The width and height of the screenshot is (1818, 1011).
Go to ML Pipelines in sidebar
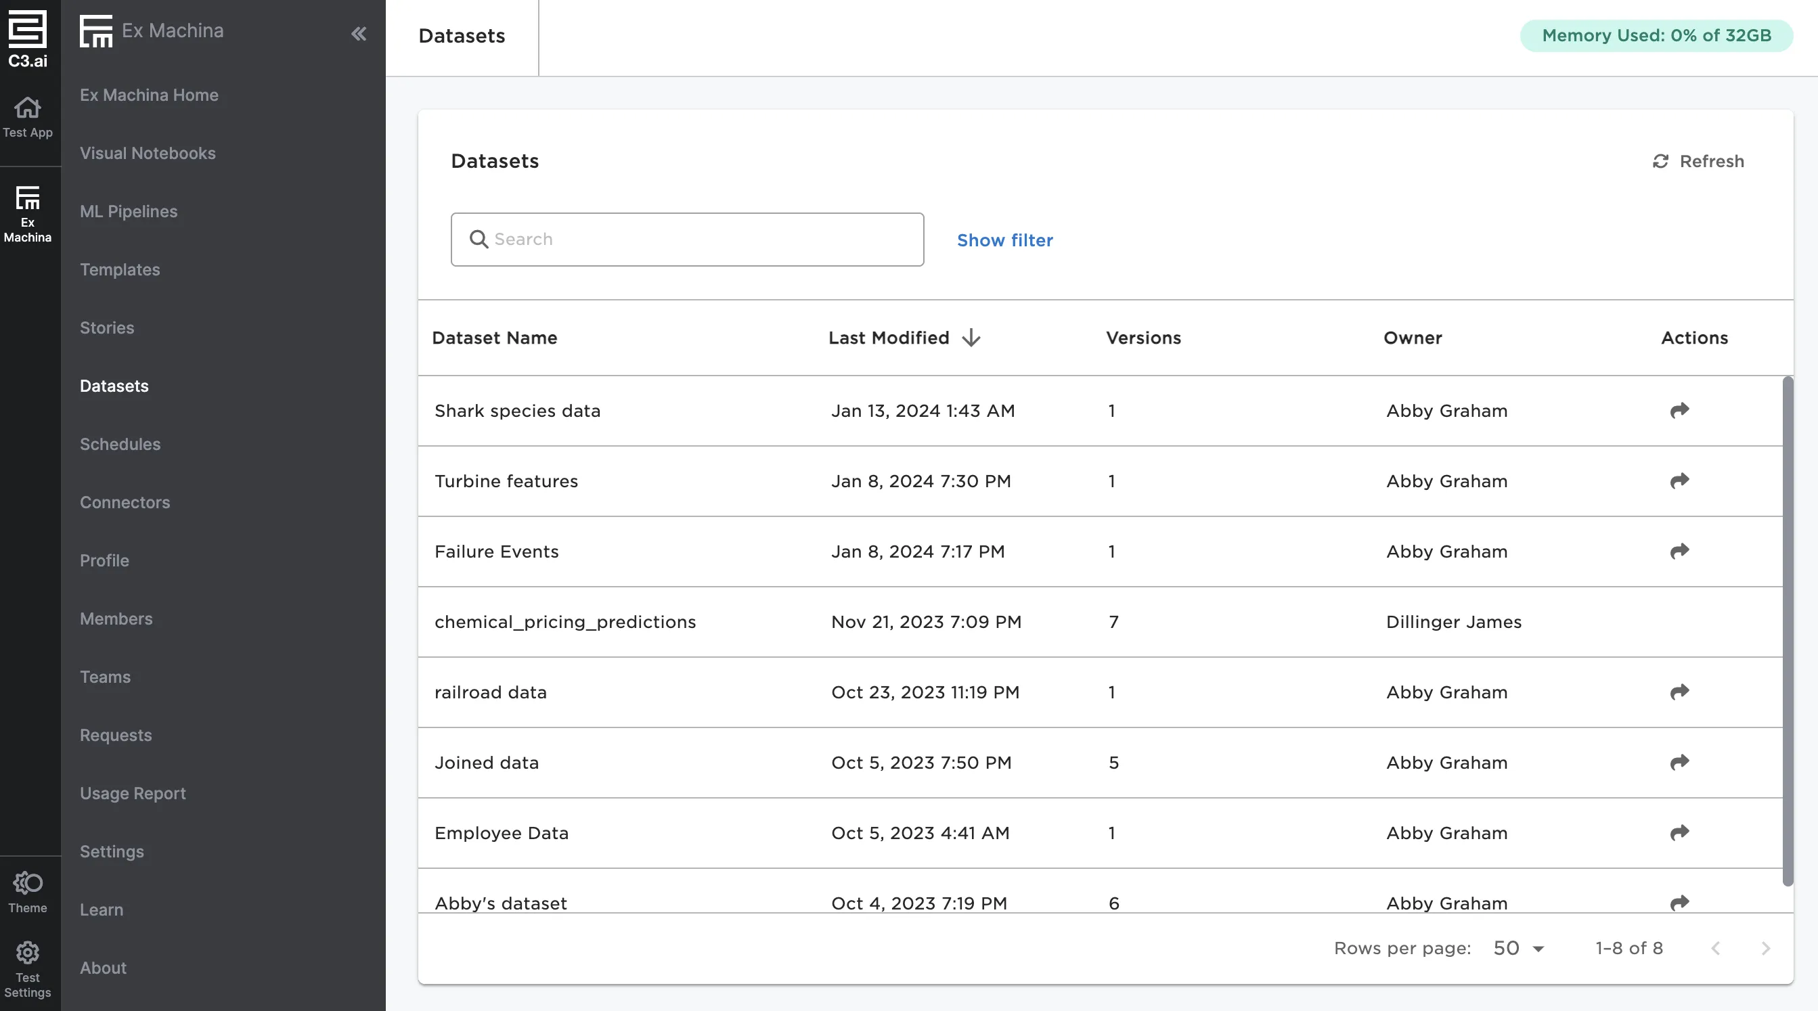[x=129, y=212]
